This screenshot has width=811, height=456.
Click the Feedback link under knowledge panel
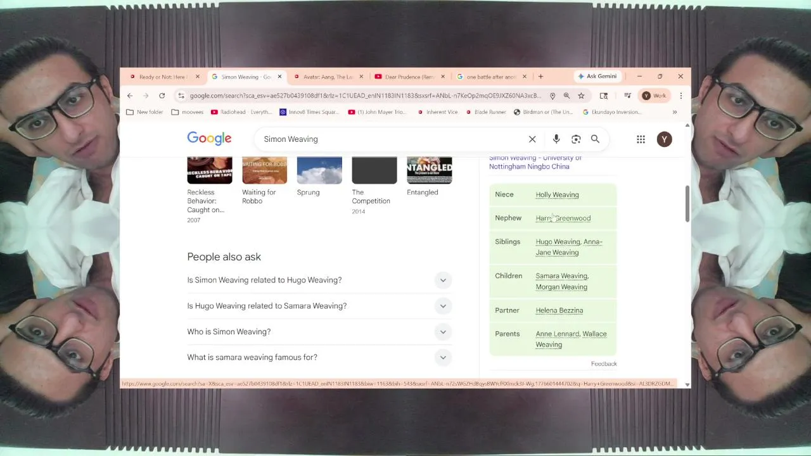coord(604,364)
